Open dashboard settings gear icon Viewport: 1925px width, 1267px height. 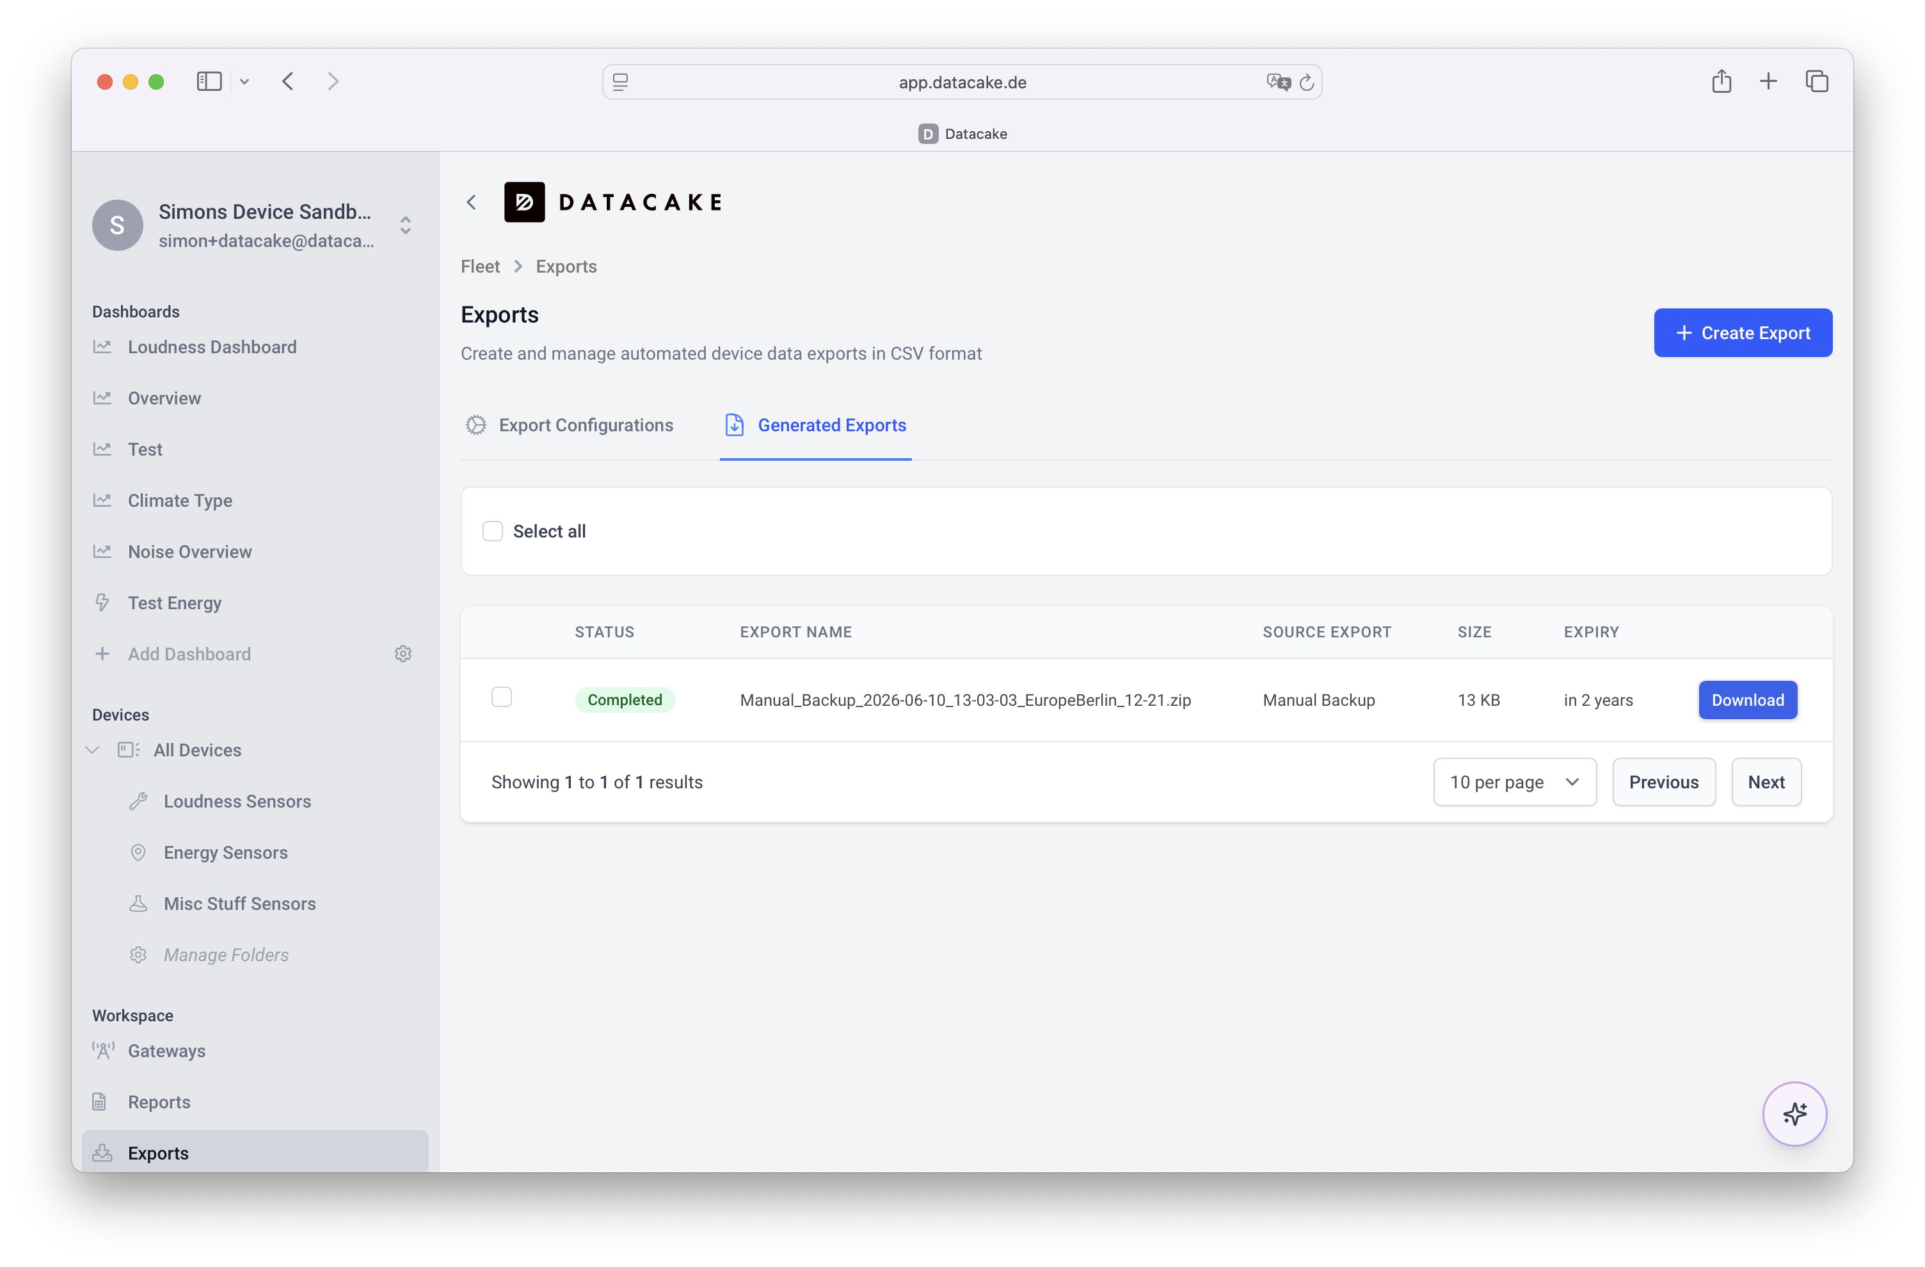[x=403, y=653]
